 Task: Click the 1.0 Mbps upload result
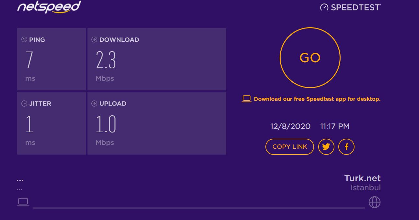coord(106,124)
